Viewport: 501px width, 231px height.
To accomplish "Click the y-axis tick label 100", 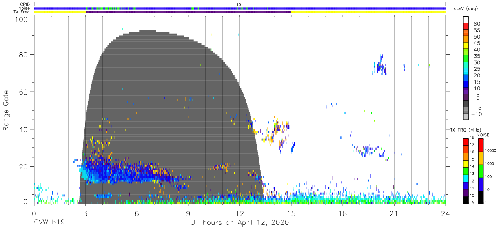I will (x=22, y=20).
